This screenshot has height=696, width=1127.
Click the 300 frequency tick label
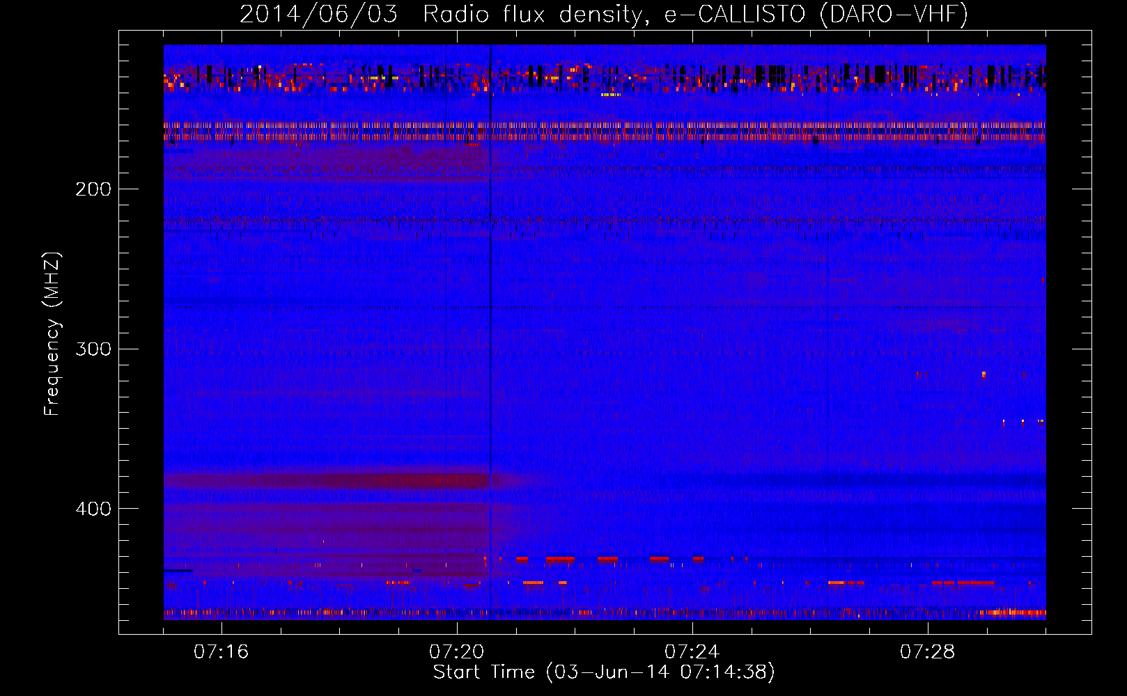tap(93, 349)
